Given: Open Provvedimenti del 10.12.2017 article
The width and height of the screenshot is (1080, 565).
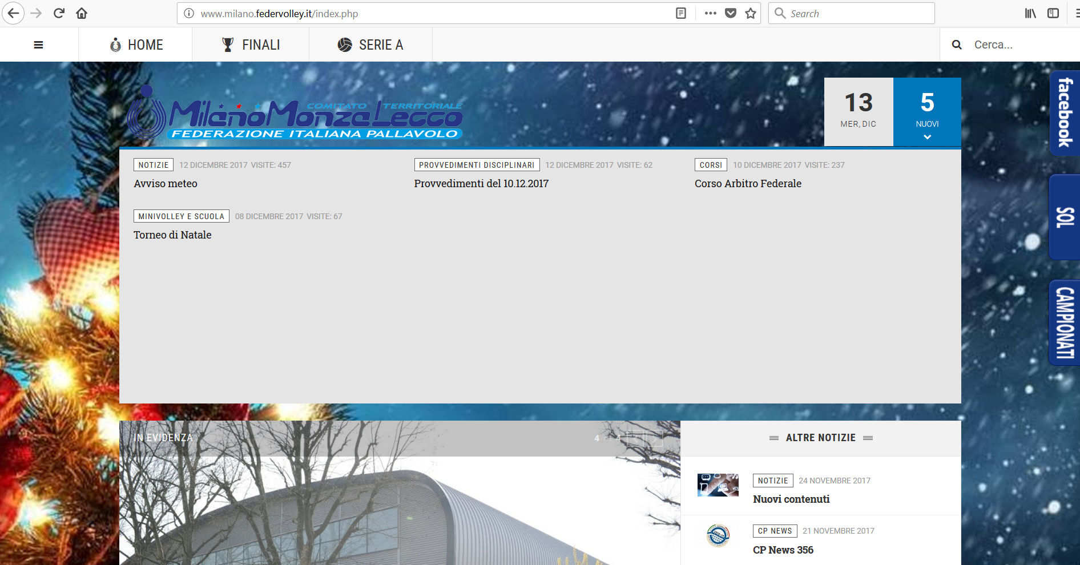Looking at the screenshot, I should pos(481,184).
